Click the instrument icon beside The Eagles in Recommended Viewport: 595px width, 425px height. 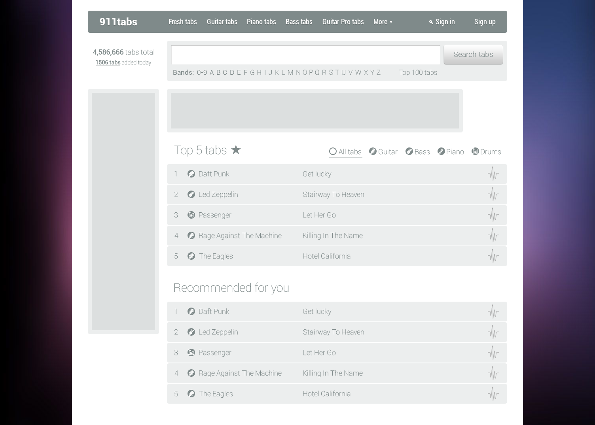tap(191, 394)
